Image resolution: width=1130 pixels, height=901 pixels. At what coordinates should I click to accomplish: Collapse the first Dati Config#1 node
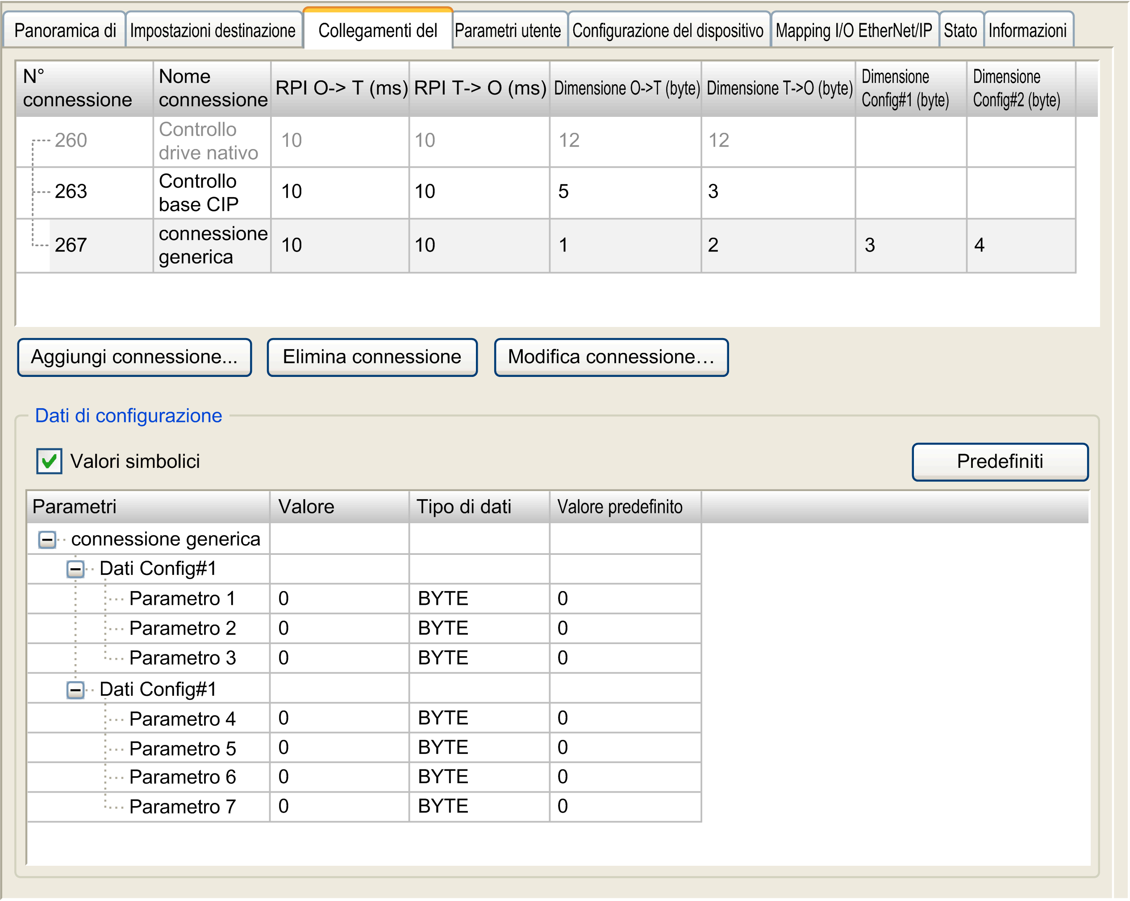click(x=75, y=569)
